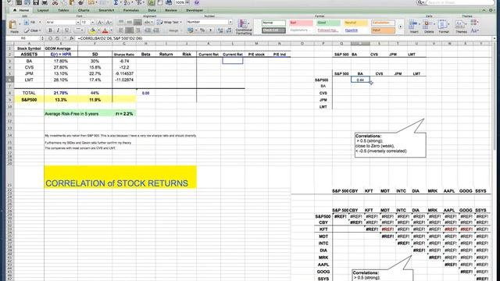The width and height of the screenshot is (500, 281).
Task: Switch to the Data tab
Action: tap(152, 10)
